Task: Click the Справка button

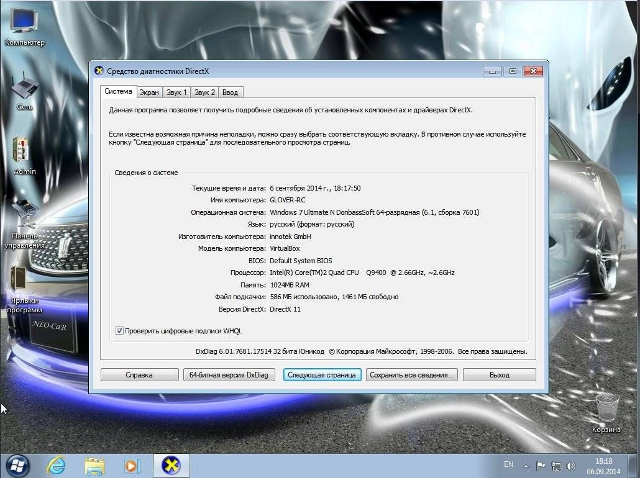Action: point(139,375)
